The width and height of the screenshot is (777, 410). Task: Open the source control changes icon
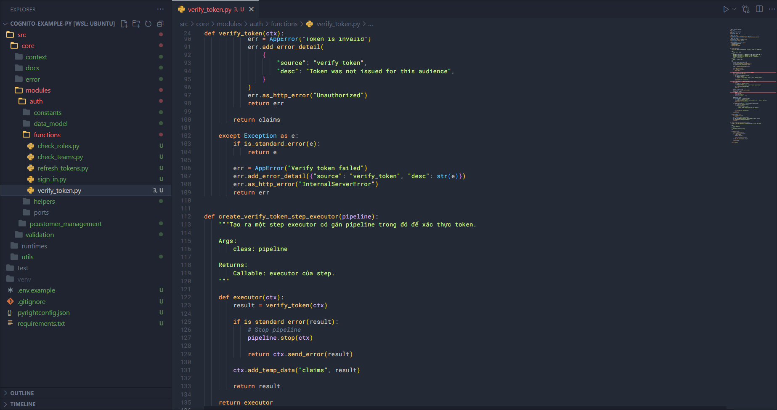coord(746,9)
